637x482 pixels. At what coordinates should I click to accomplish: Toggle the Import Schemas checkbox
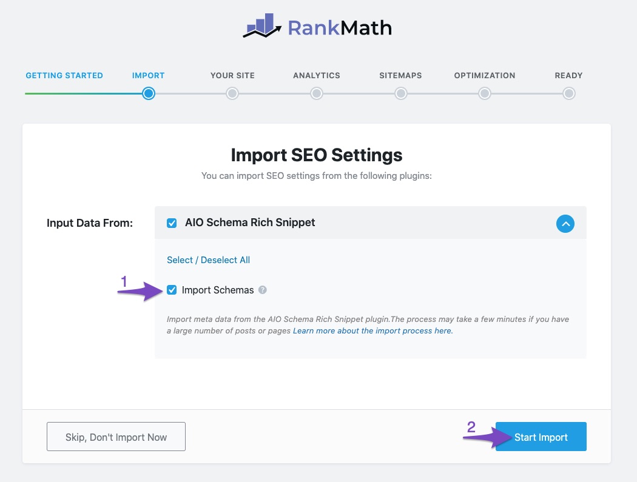coord(172,290)
